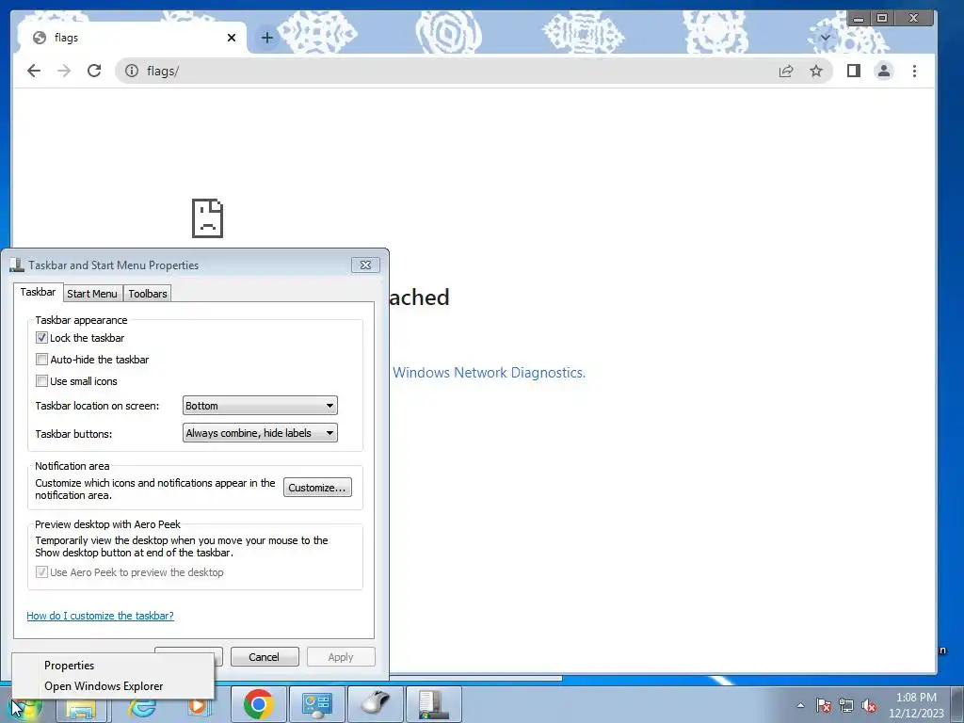The width and height of the screenshot is (964, 723).
Task: Click the sad page error icon
Action: coord(207,218)
